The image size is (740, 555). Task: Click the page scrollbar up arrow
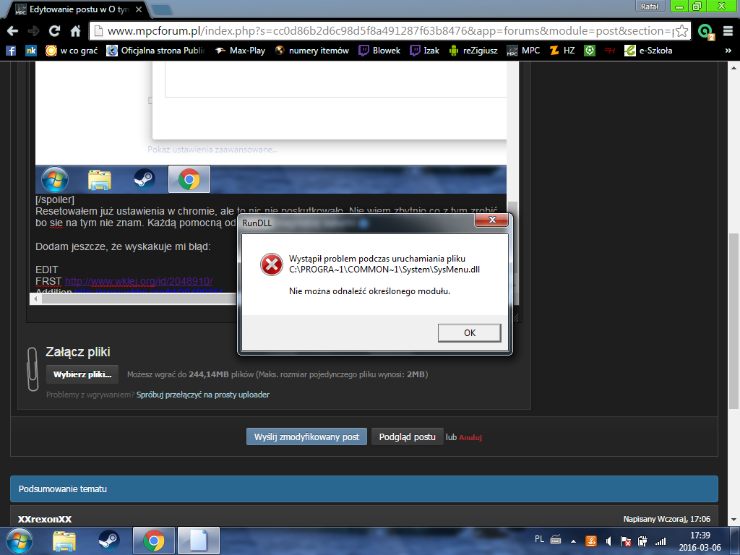(x=734, y=68)
